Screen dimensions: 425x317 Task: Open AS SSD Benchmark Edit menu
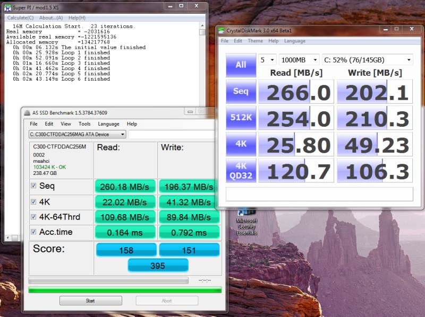pyautogui.click(x=49, y=124)
